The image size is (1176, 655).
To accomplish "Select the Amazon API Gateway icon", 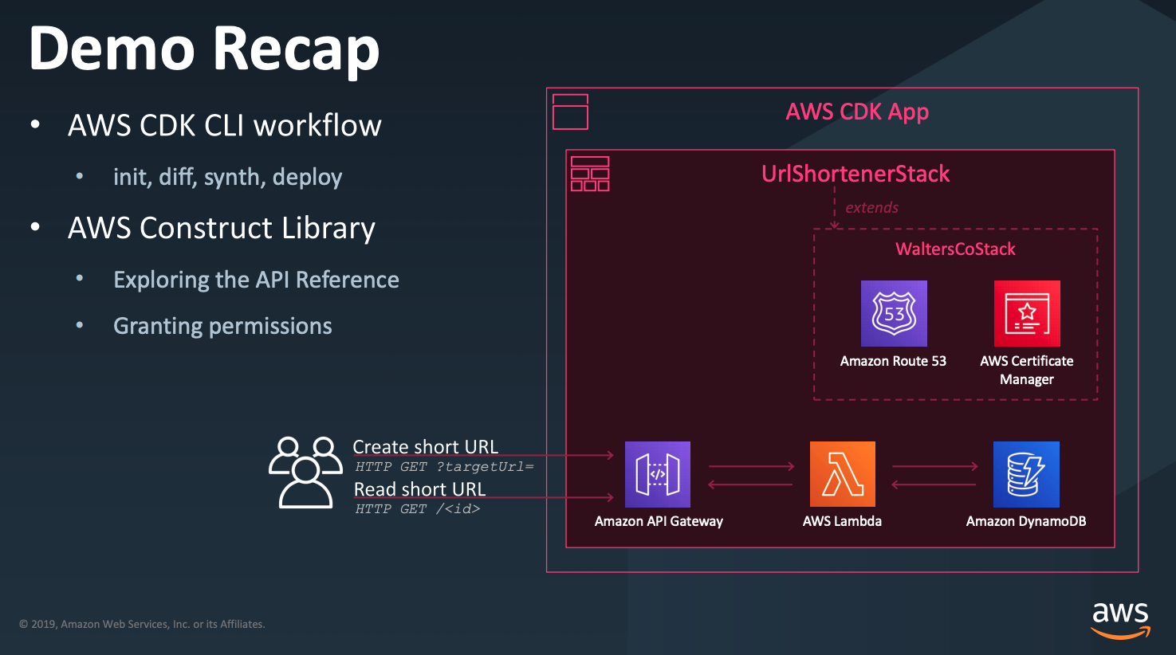I will (x=658, y=473).
